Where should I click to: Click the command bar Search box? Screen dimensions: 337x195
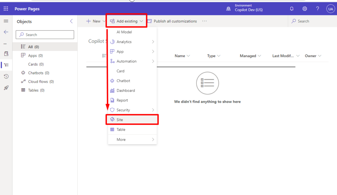[x=312, y=21]
